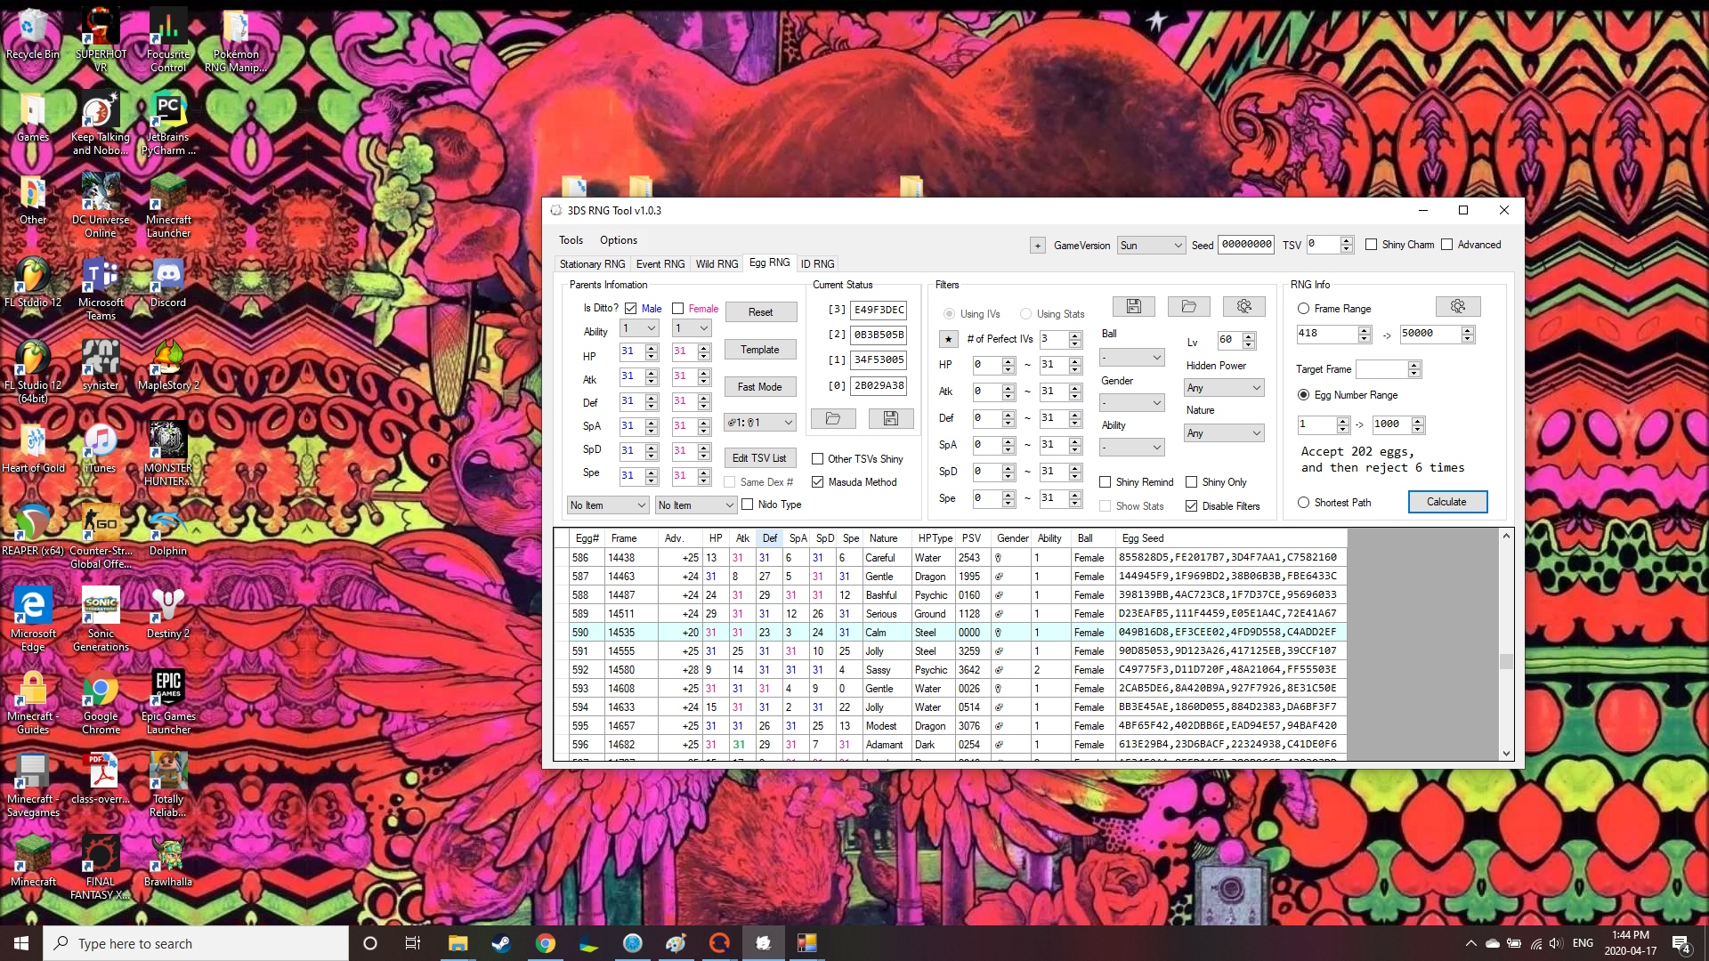This screenshot has height=961, width=1709.
Task: Open the female parent Ability dropdown
Action: pos(692,328)
